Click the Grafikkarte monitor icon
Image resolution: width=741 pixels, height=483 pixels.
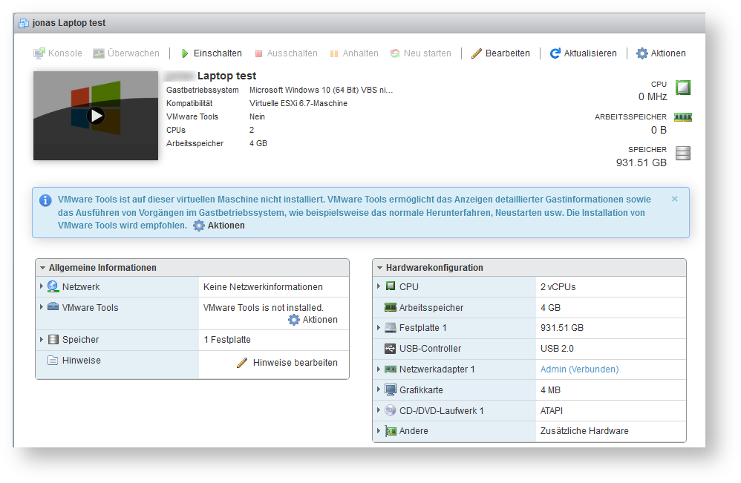(391, 390)
